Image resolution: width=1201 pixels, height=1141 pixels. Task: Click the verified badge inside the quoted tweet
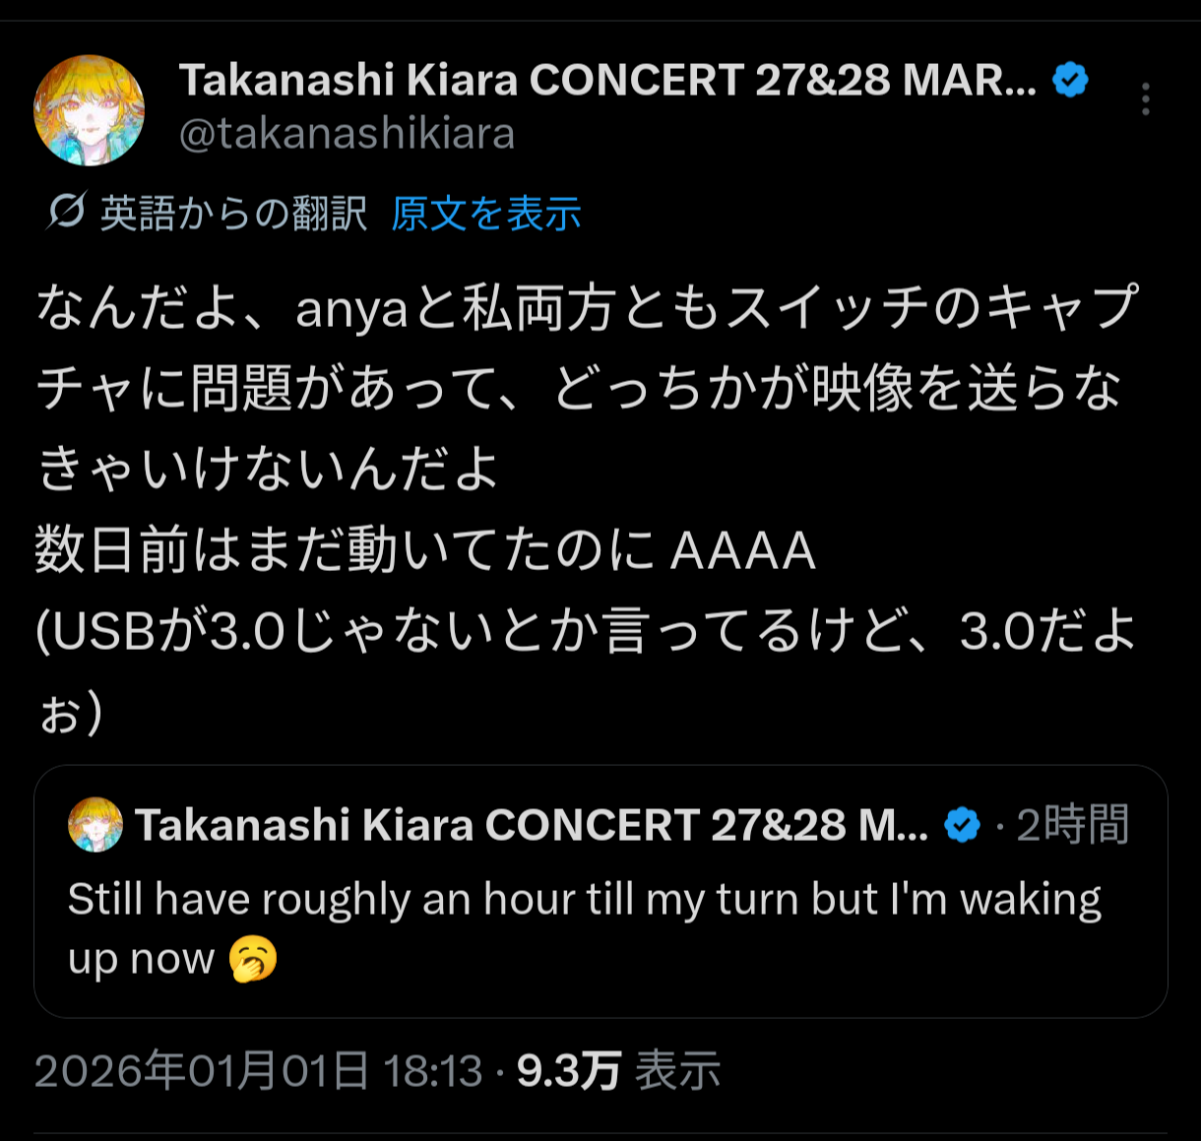coord(962,825)
